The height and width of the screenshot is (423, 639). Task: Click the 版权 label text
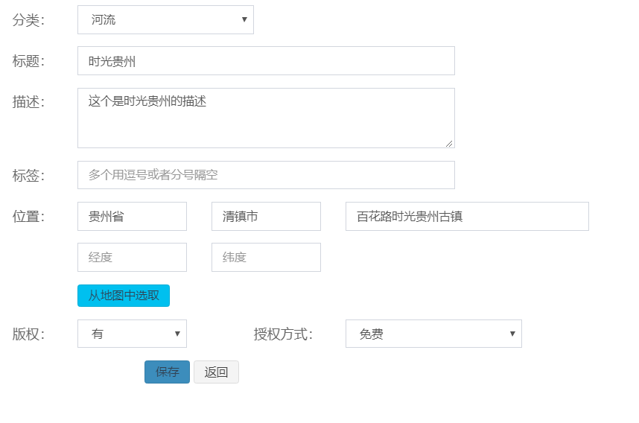pyautogui.click(x=28, y=334)
